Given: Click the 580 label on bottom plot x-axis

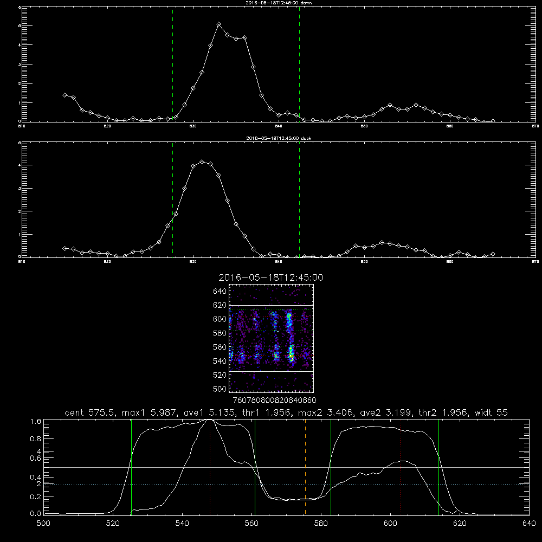Looking at the screenshot, I should tap(321, 524).
